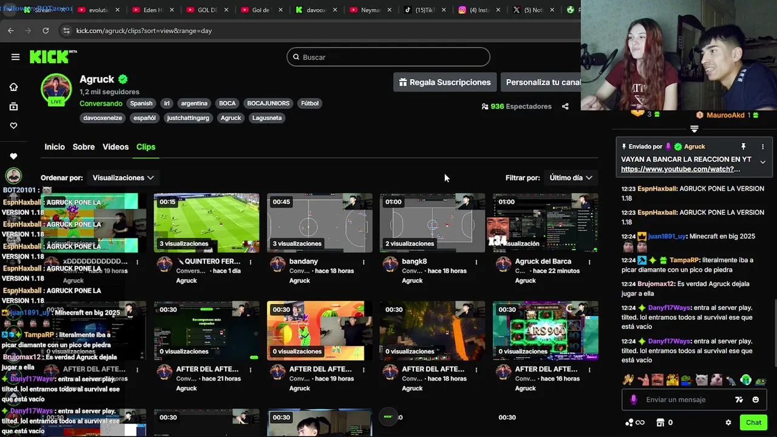Expand the chat leaderboard arrow
The height and width of the screenshot is (437, 777).
point(694,129)
